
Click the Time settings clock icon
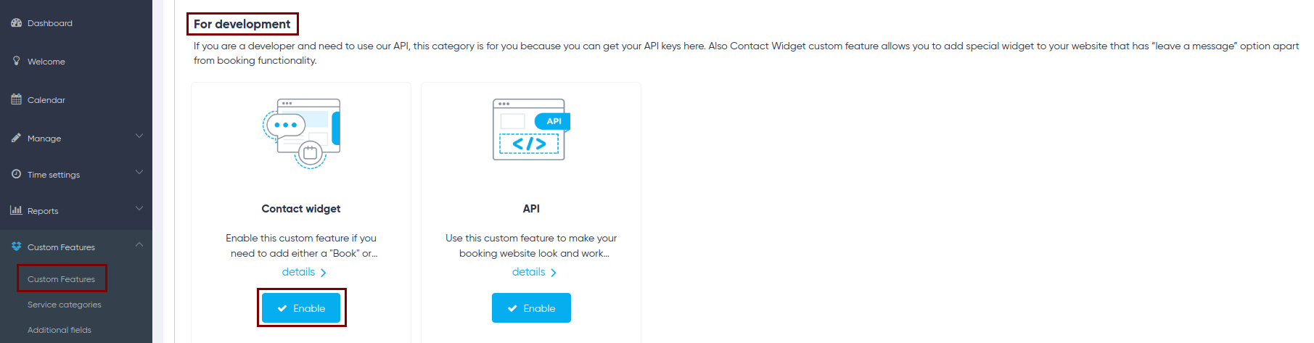pos(16,174)
